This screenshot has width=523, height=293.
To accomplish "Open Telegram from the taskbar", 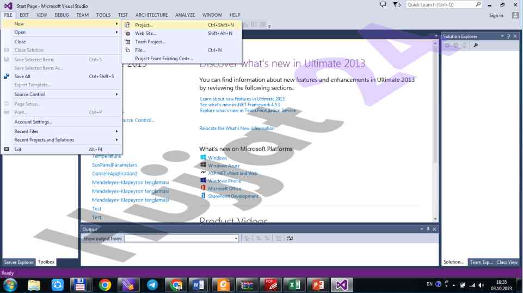I will click(x=152, y=285).
